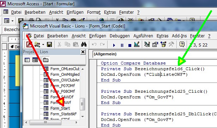Click the View Code button in project panel
This screenshot has width=217, height=128.
click(27, 60)
